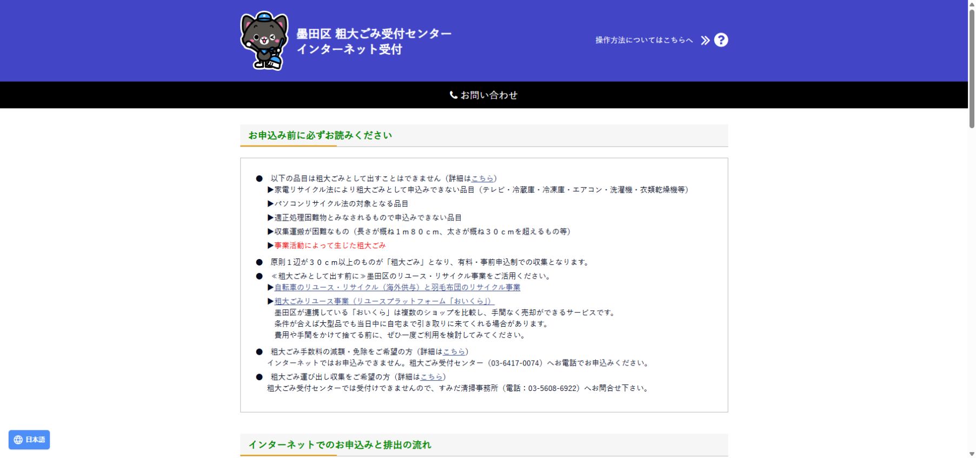The image size is (976, 458).
Task: Click the line パソコンリサイクル法の対象となる品目
Action: click(341, 204)
